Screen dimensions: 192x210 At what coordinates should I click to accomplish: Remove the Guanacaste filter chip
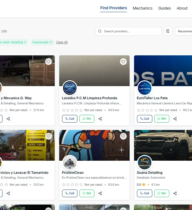pyautogui.click(x=51, y=42)
